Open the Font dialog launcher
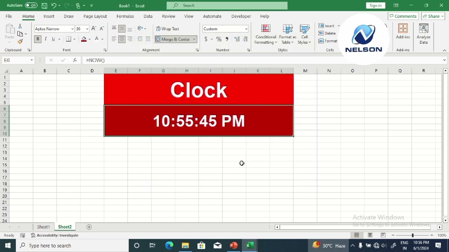This screenshot has height=252, width=449. click(105, 50)
